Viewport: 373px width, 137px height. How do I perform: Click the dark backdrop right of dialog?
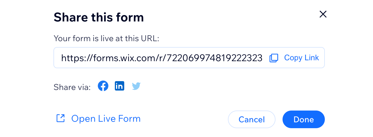coord(355,68)
